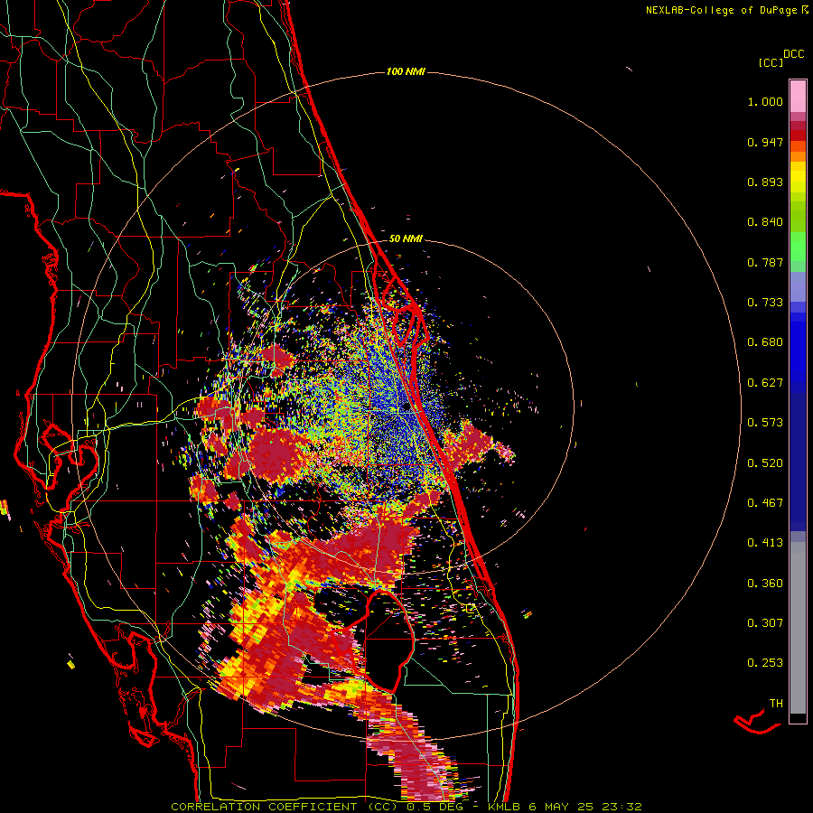Click the 0.947 scale value
813x813 pixels.
[x=765, y=142]
